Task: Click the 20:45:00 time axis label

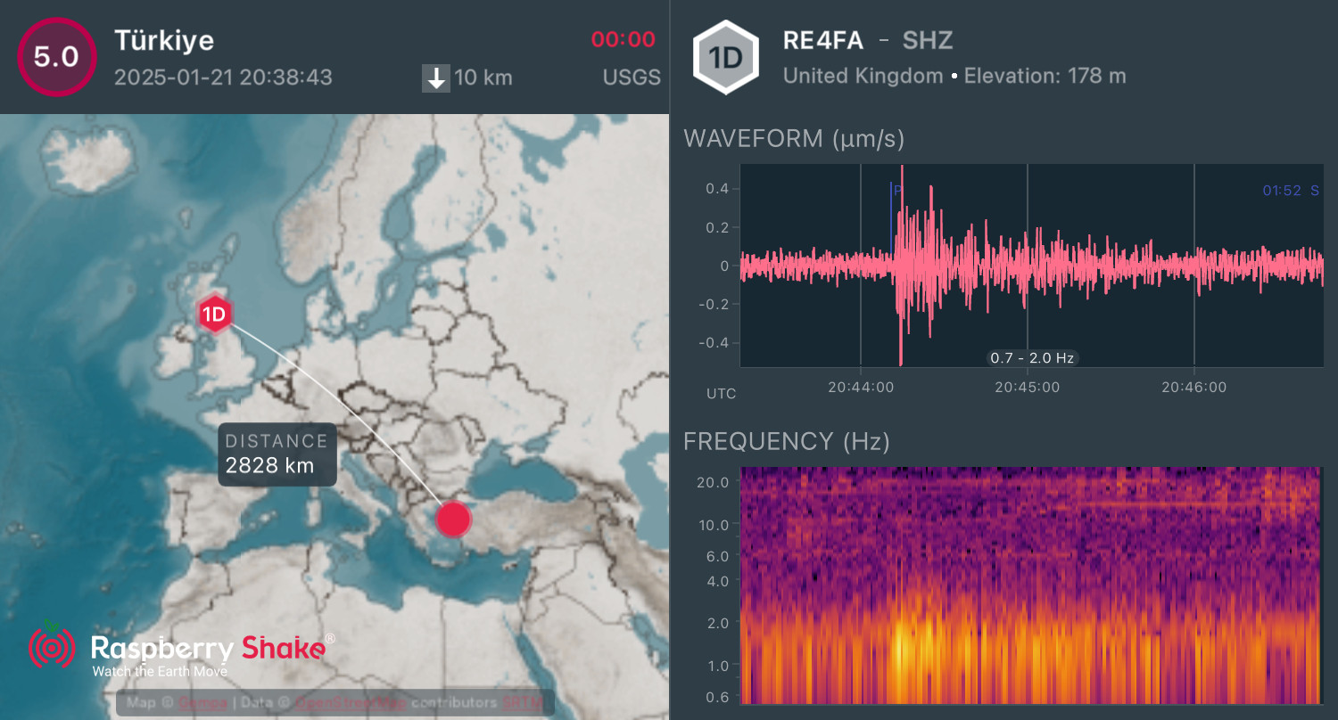Action: pos(1028,388)
